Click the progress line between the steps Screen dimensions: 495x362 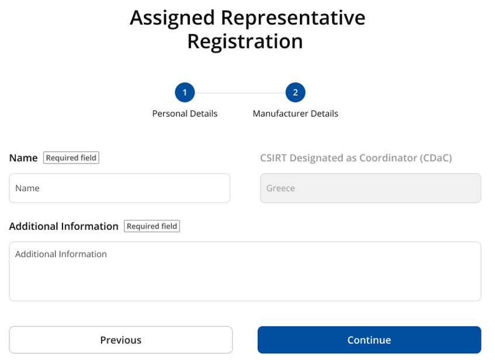[x=240, y=93]
